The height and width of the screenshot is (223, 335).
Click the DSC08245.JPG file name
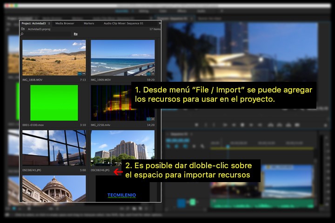point(32,171)
